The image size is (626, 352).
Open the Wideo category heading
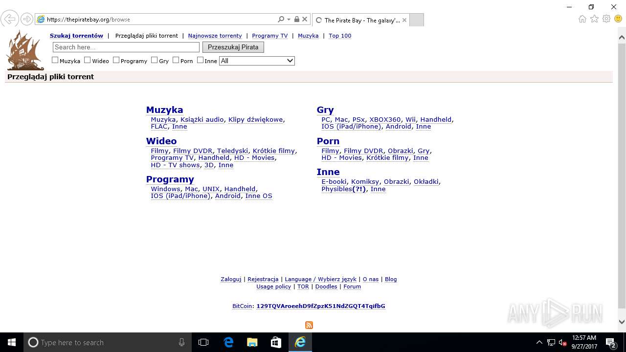[x=161, y=141]
